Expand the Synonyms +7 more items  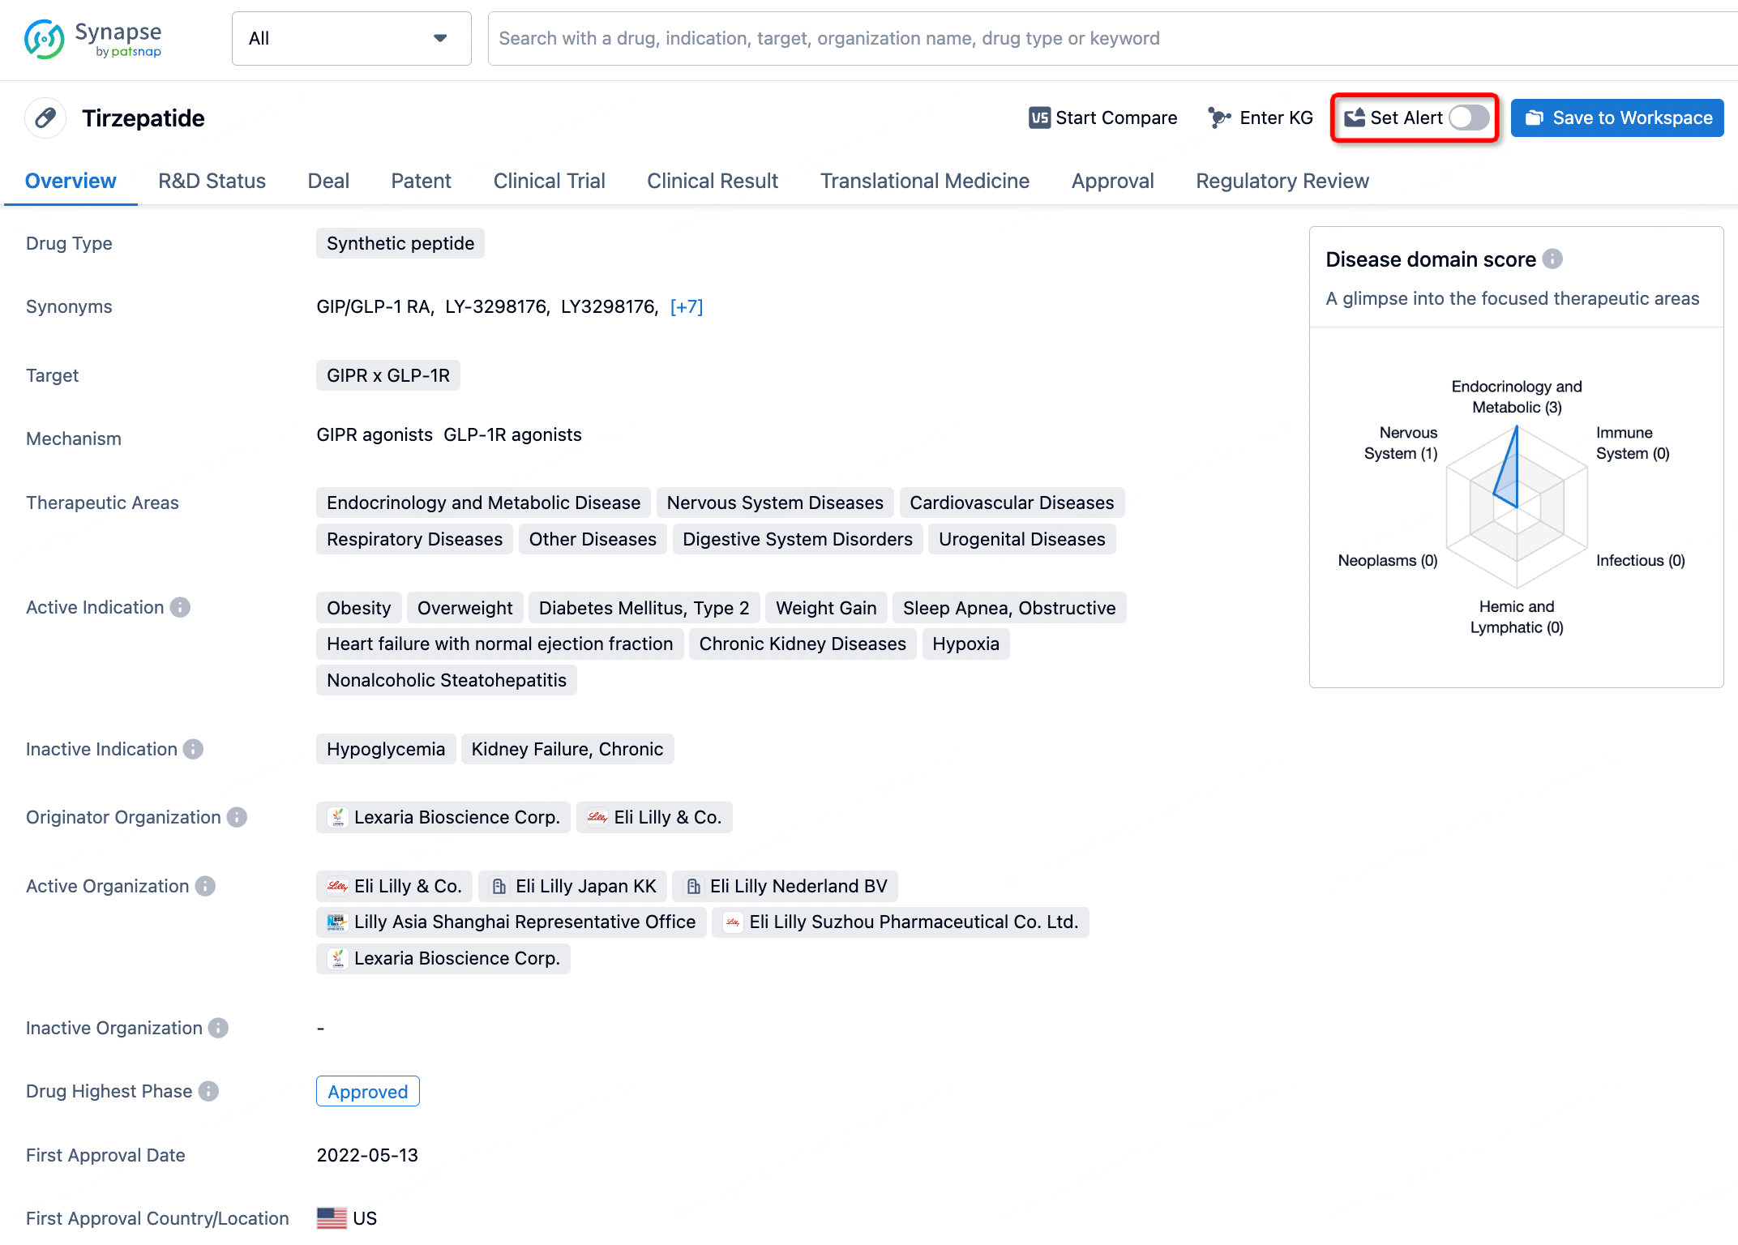(x=688, y=307)
